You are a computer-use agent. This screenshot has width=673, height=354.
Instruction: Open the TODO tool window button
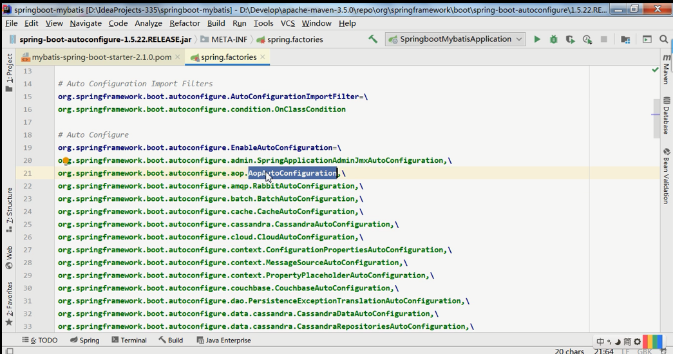pyautogui.click(x=39, y=340)
